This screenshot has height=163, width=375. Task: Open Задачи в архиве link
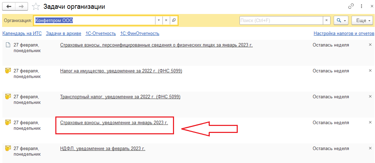[x=63, y=34]
